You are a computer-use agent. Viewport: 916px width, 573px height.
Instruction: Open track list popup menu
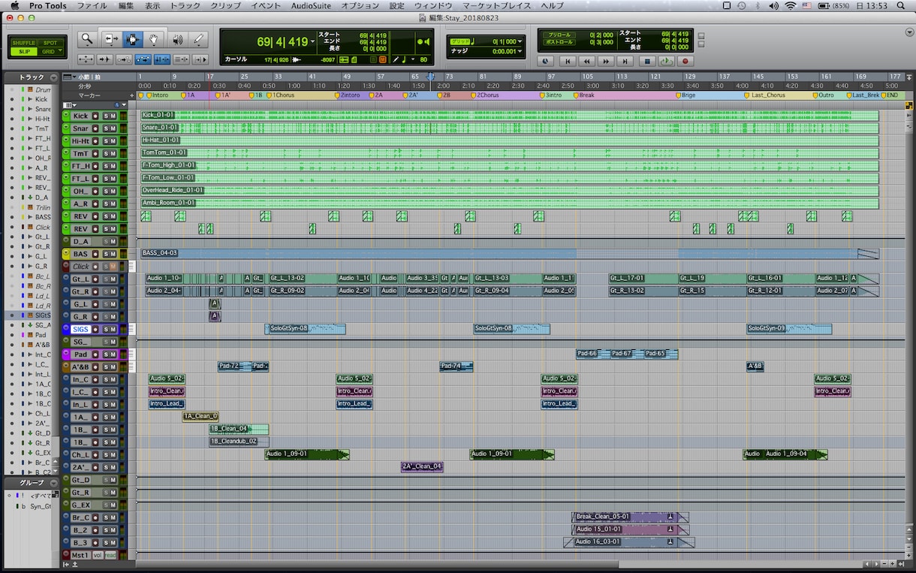pos(54,77)
